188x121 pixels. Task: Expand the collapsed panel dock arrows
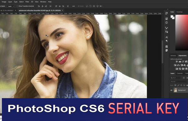[168, 9]
